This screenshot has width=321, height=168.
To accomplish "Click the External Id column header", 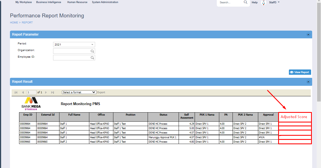I will coord(48,117).
